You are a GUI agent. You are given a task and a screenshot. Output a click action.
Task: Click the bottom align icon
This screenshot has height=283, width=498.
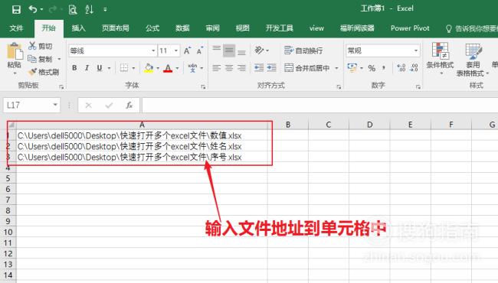tap(241, 51)
